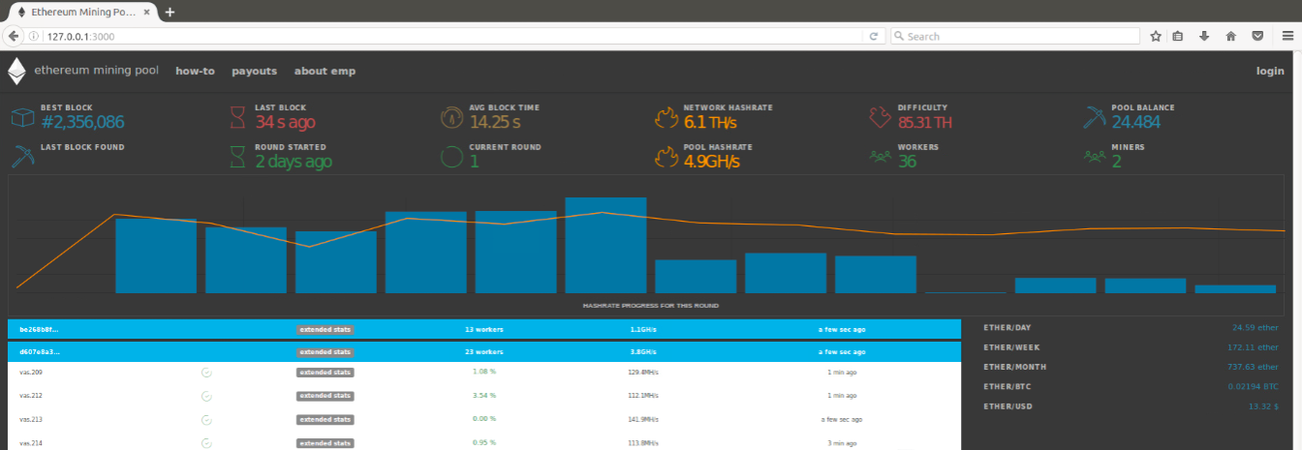Open the payouts menu item
1302x450 pixels.
(254, 71)
